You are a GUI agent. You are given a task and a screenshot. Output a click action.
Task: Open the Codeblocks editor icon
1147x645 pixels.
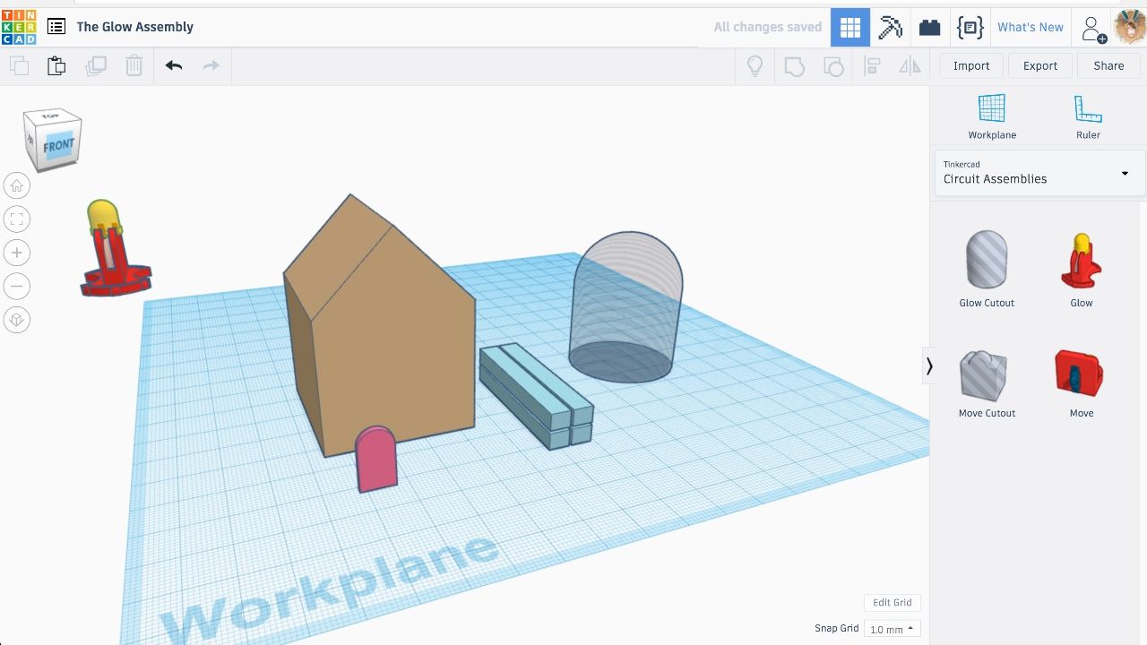(x=970, y=27)
